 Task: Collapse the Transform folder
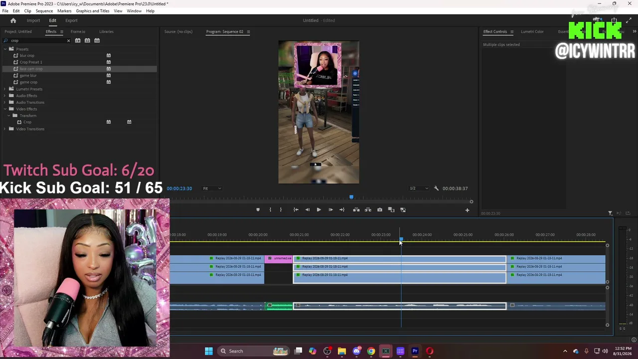tap(8, 116)
